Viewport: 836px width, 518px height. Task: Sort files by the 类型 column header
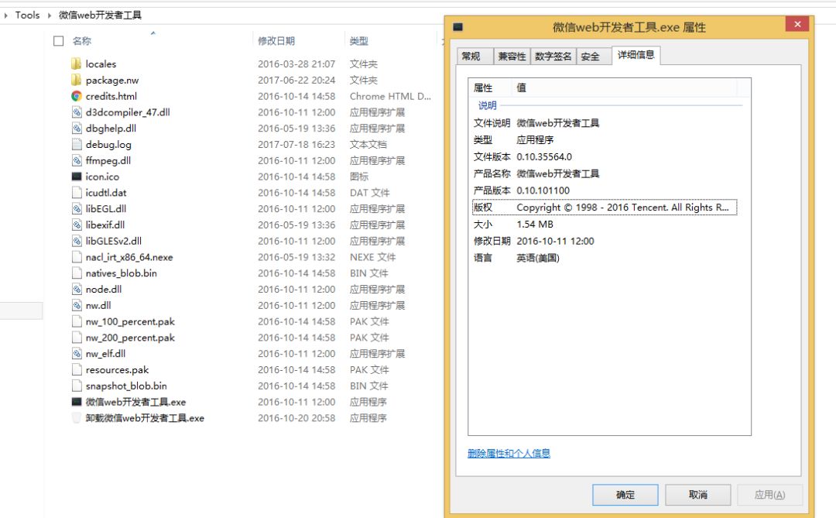click(359, 41)
